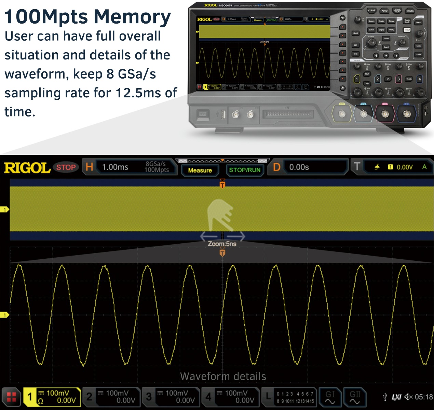This screenshot has width=434, height=410.
Task: Open the T trigger settings box showing 0.00V
Action: tap(392, 167)
